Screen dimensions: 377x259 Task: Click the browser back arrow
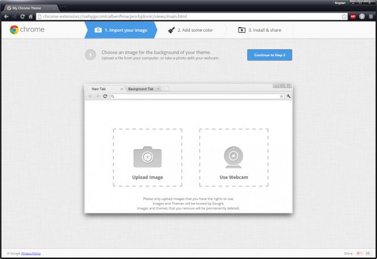[x=6, y=16]
